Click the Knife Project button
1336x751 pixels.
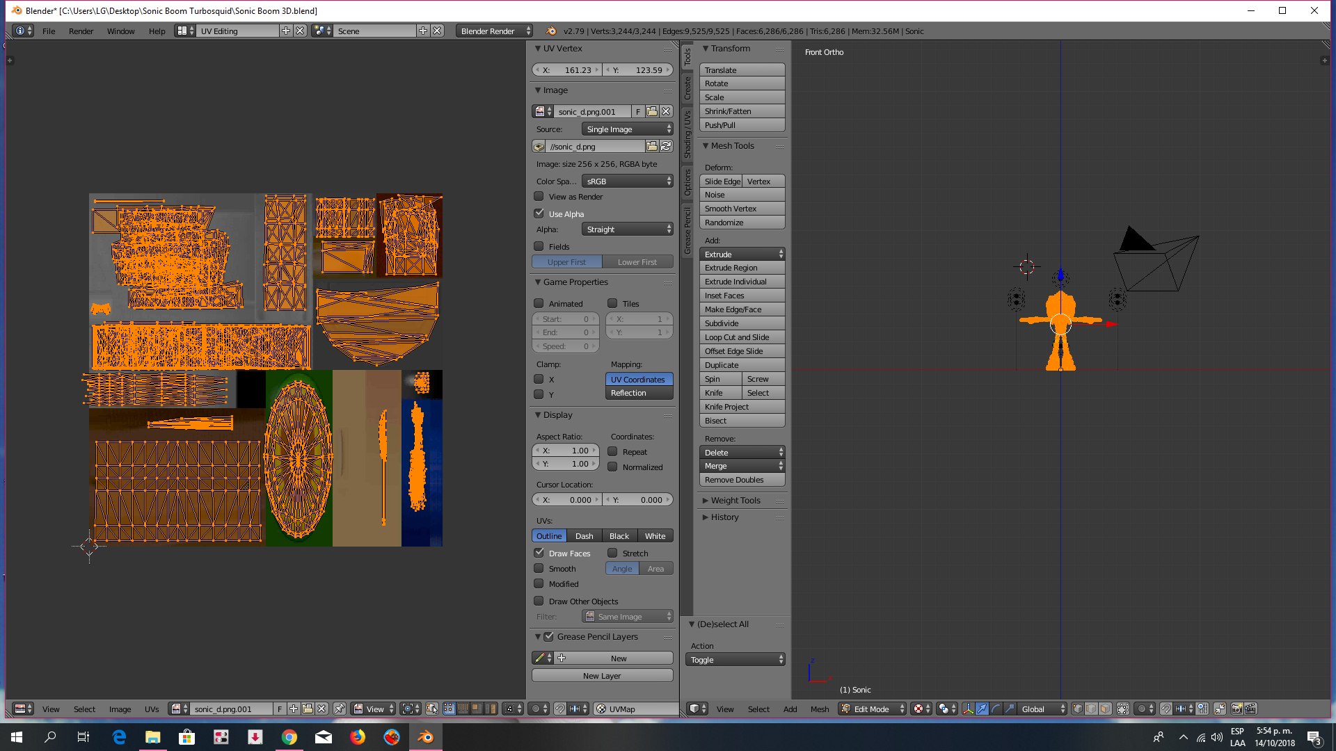point(742,407)
